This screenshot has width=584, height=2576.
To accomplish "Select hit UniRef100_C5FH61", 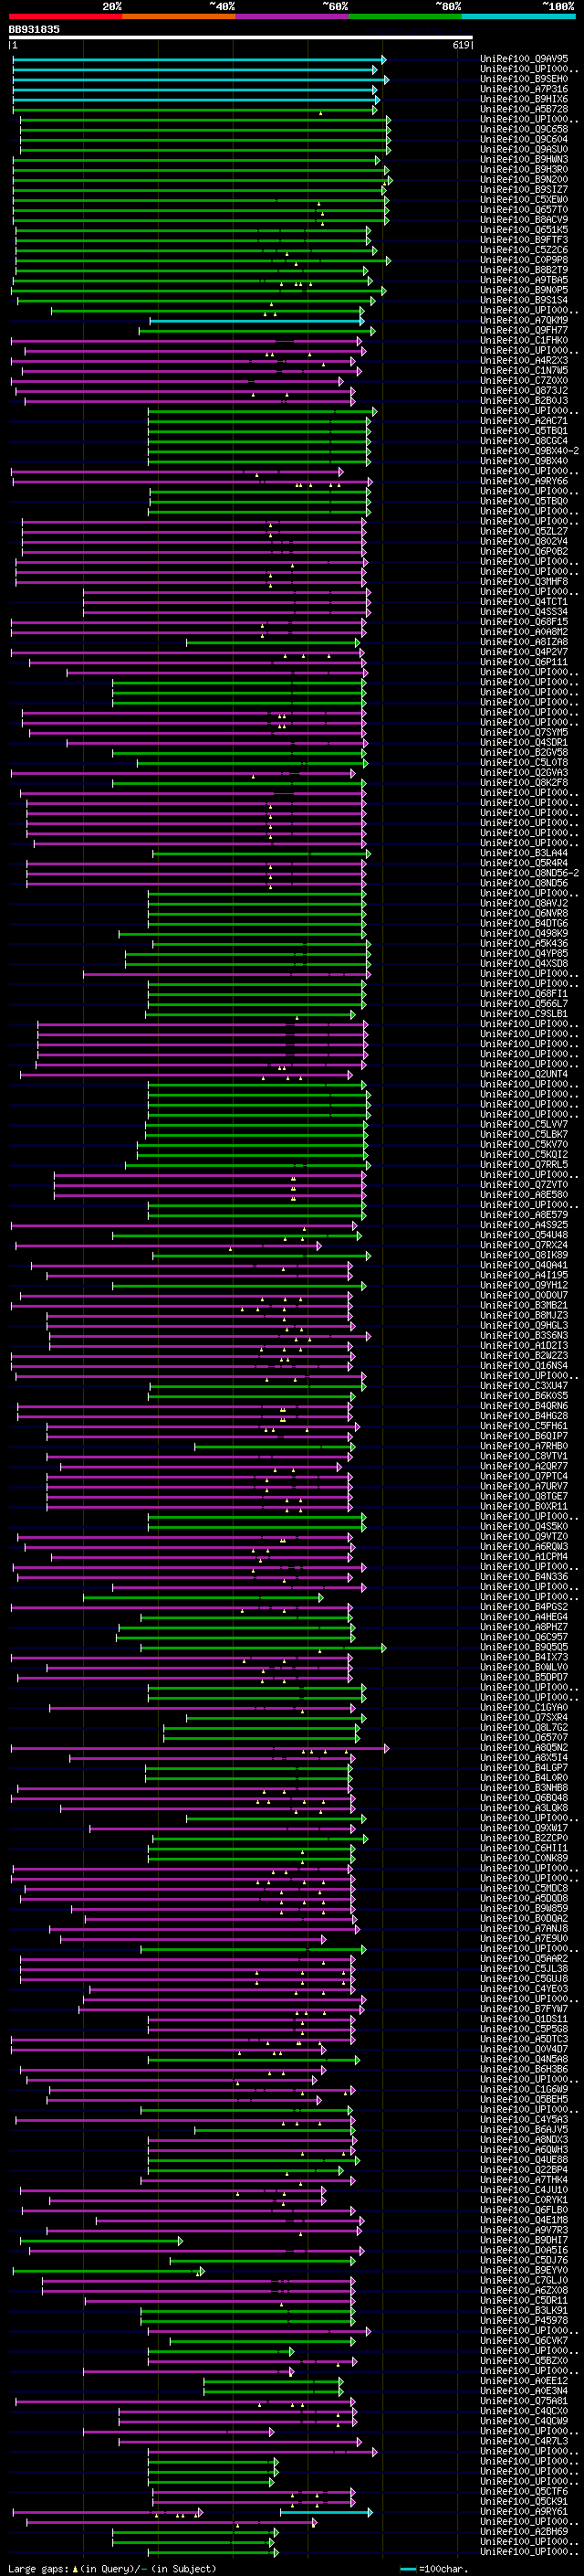I will (x=524, y=1426).
